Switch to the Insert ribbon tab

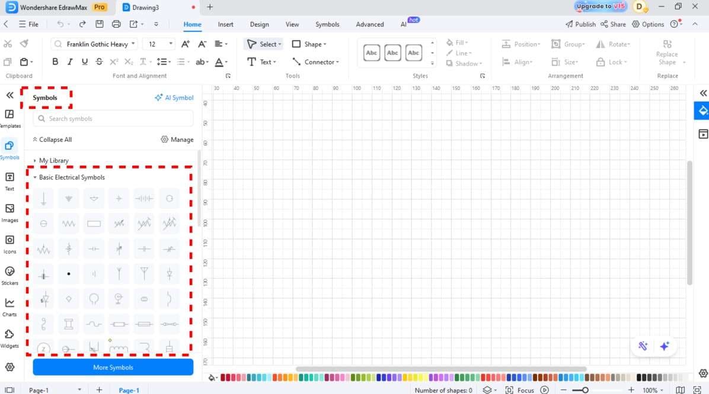tap(225, 24)
